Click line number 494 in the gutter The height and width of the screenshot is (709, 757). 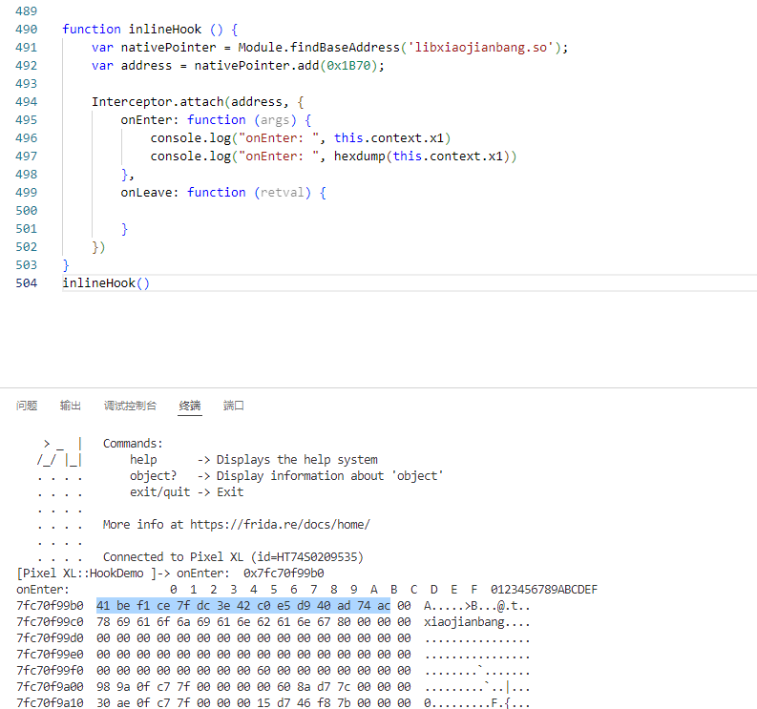[x=27, y=101]
